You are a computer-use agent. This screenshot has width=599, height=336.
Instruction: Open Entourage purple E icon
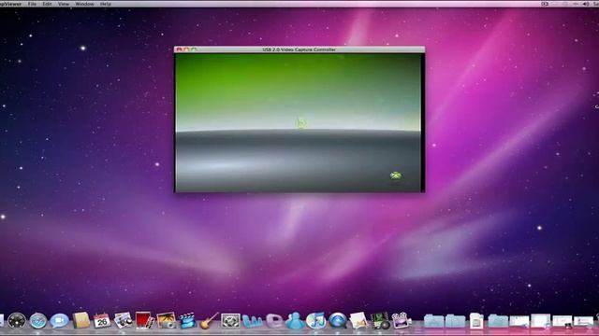[273, 321]
